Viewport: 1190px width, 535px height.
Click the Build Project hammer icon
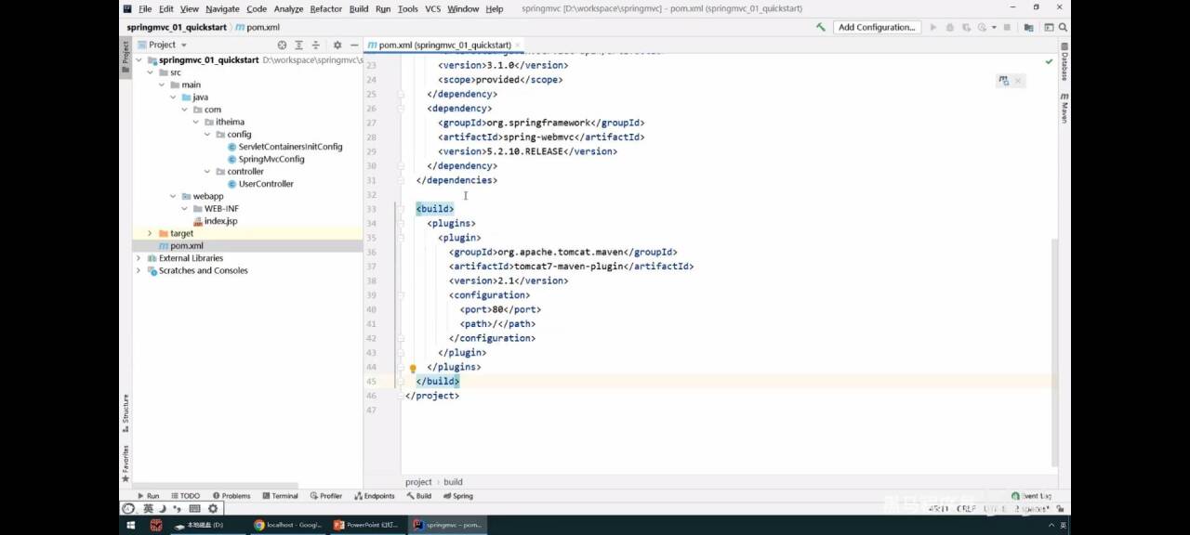click(x=821, y=28)
